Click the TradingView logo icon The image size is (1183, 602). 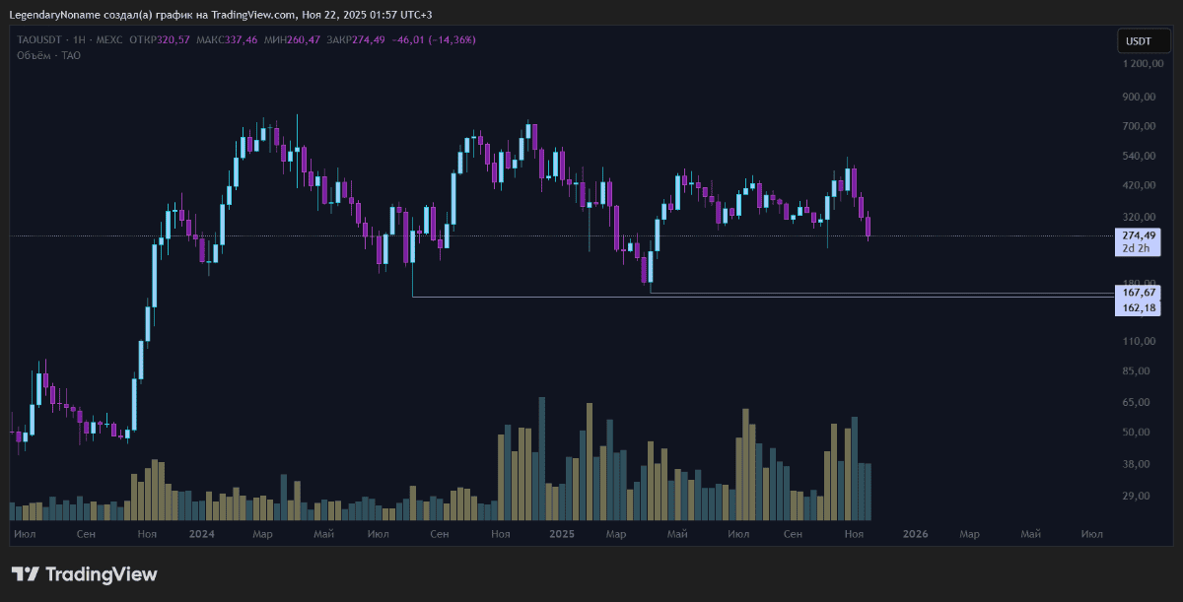25,574
